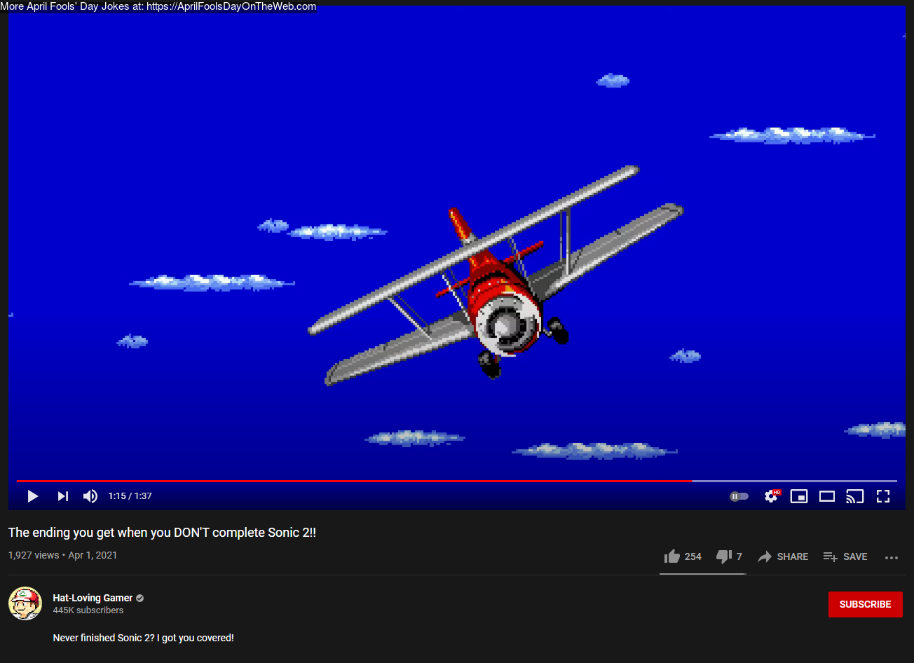Image resolution: width=914 pixels, height=663 pixels.
Task: Click the Sonic biplane in the video
Action: pyautogui.click(x=496, y=275)
